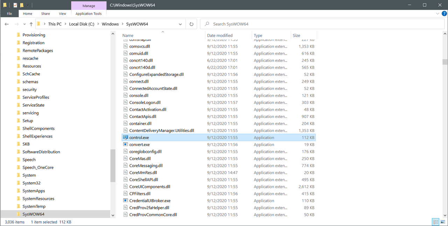Switch to Large icons view in status bar
The image size is (448, 226).
click(x=442, y=222)
